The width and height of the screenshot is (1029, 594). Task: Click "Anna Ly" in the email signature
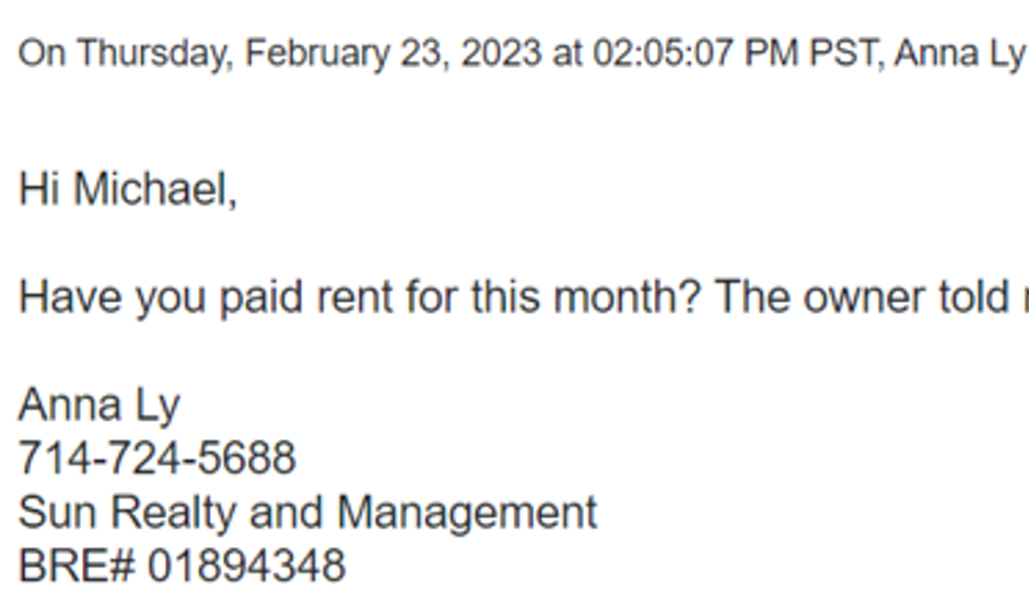[x=99, y=405]
